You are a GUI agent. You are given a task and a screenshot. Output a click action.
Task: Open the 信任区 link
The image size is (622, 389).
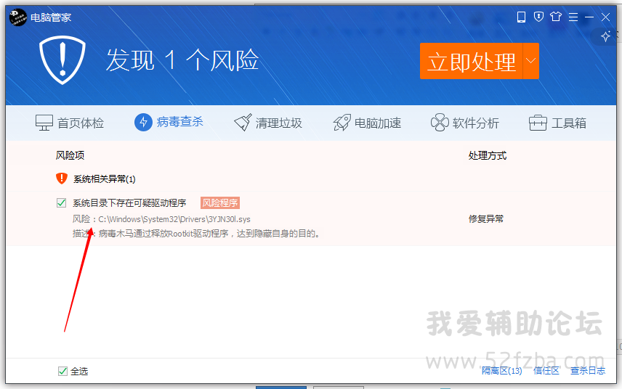coord(546,371)
